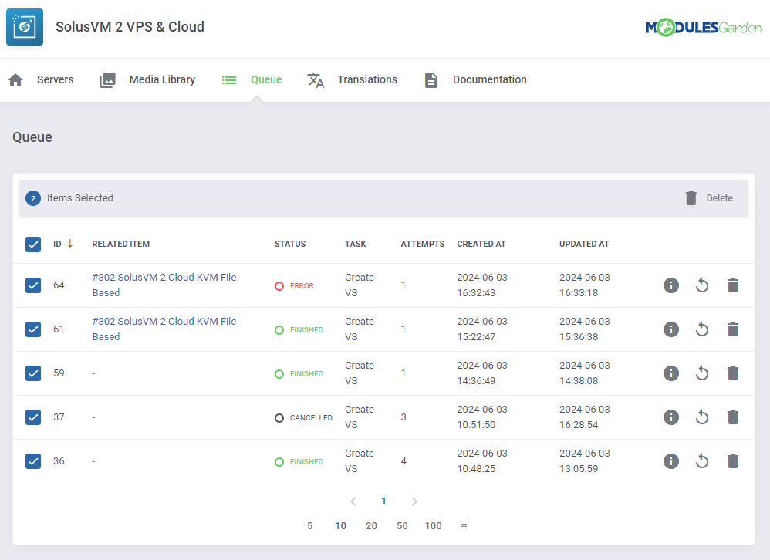
Task: Delete queue task 37
Action: [733, 417]
